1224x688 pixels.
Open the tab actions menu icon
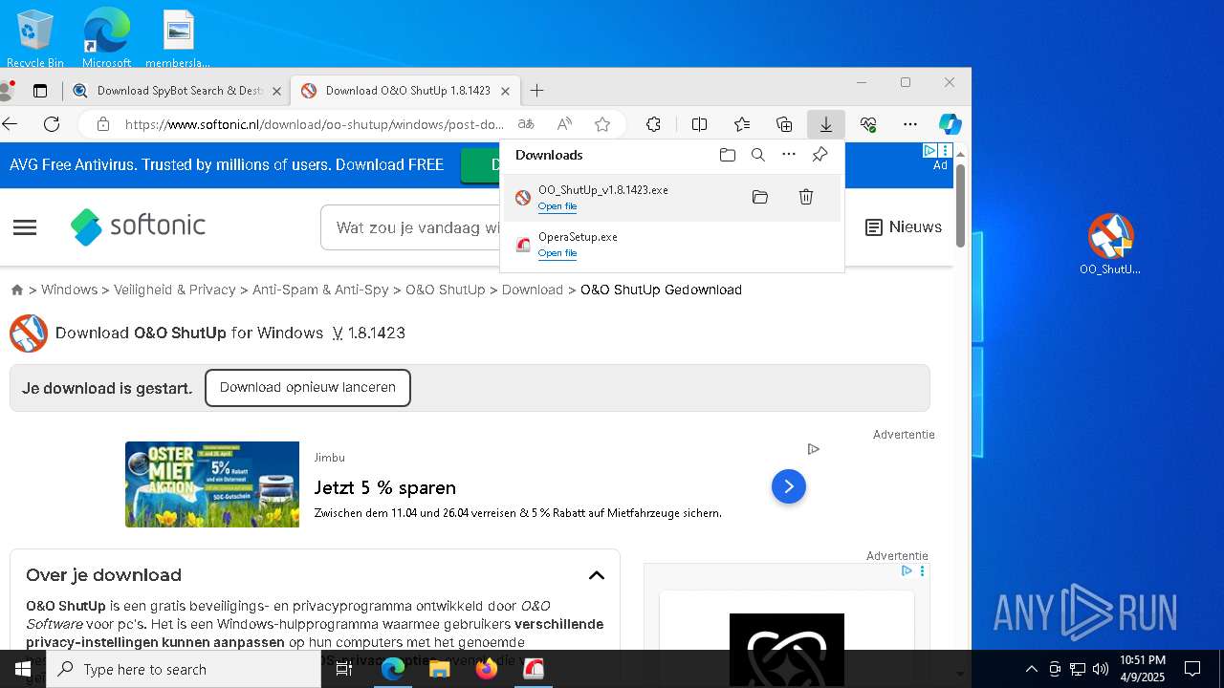tap(40, 91)
